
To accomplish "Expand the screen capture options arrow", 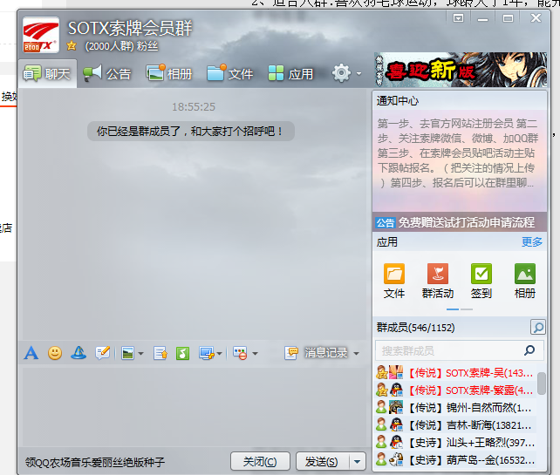I will (219, 354).
